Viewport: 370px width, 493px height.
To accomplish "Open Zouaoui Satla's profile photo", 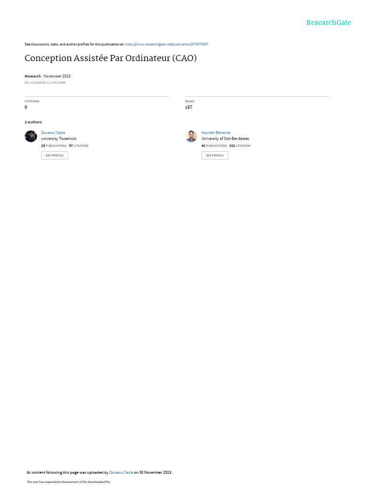I will (31, 136).
